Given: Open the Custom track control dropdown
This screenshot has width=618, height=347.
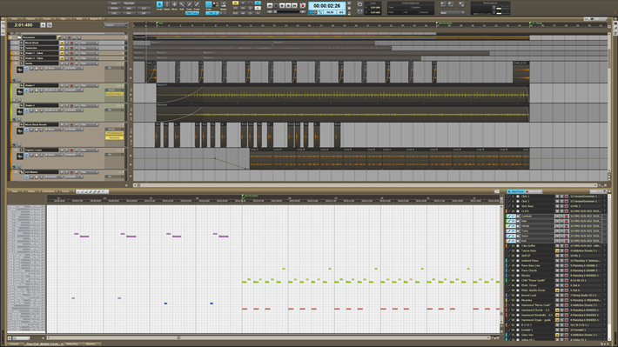Looking at the screenshot, I should click(x=116, y=25).
